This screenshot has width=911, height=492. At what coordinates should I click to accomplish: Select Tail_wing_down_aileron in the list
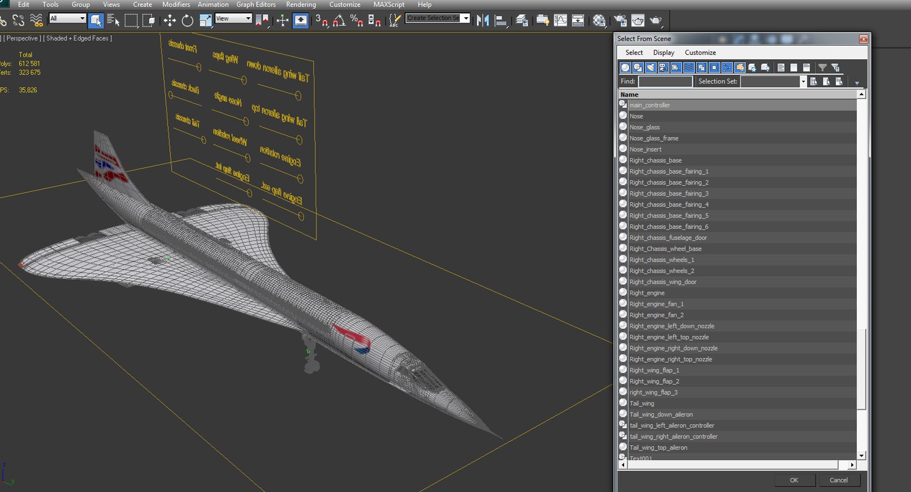[737, 415]
